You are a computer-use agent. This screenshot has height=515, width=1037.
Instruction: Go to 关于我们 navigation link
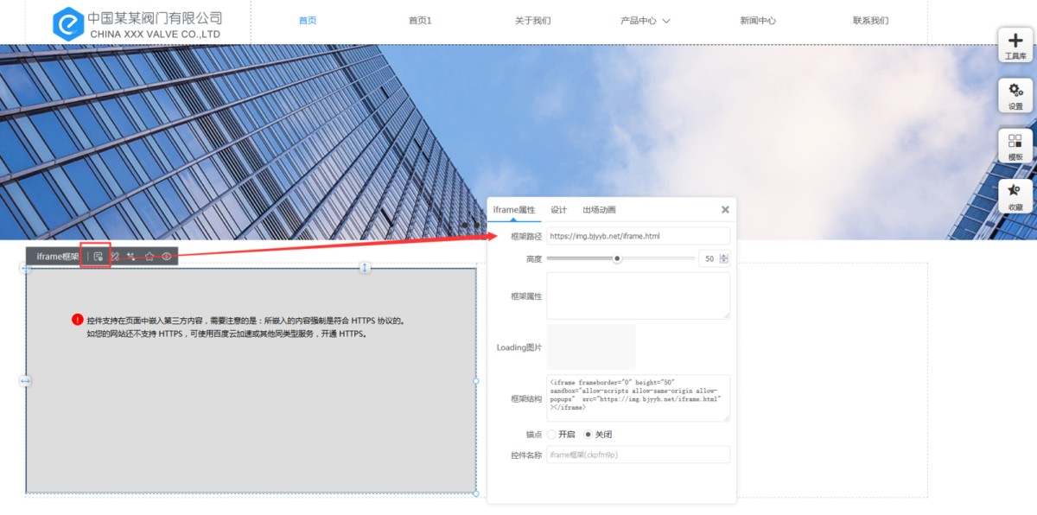pos(532,21)
